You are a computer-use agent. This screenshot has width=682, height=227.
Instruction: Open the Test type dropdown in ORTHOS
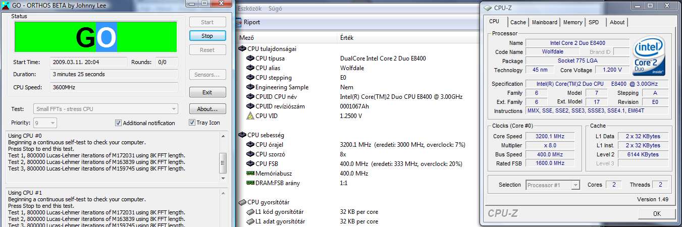(x=106, y=109)
